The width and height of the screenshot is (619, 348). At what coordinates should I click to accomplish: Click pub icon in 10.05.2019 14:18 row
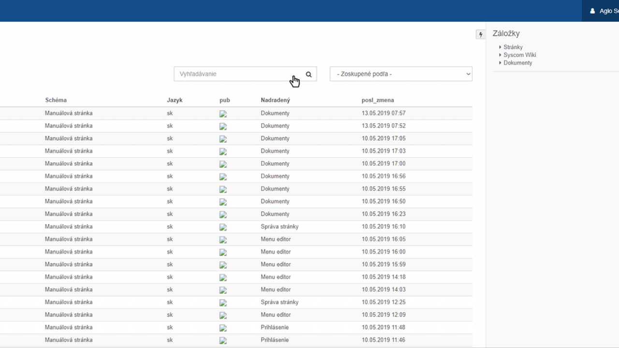223,277
